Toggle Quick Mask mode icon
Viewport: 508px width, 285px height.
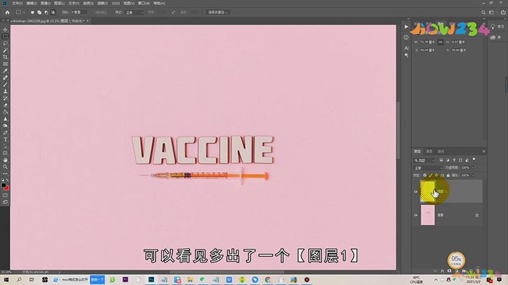[5, 195]
